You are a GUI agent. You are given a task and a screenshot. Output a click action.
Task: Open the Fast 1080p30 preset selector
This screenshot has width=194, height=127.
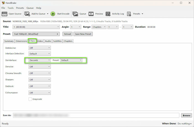(x=36, y=34)
